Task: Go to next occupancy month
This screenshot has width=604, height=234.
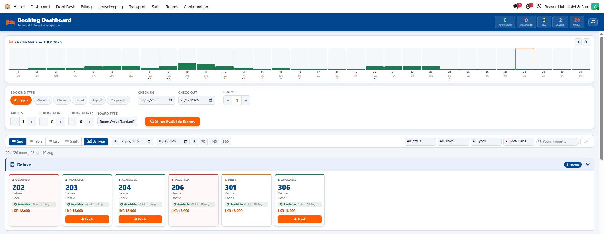Action: (x=586, y=42)
